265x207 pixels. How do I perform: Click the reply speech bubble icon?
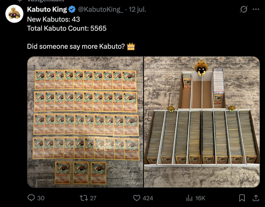(x=31, y=198)
